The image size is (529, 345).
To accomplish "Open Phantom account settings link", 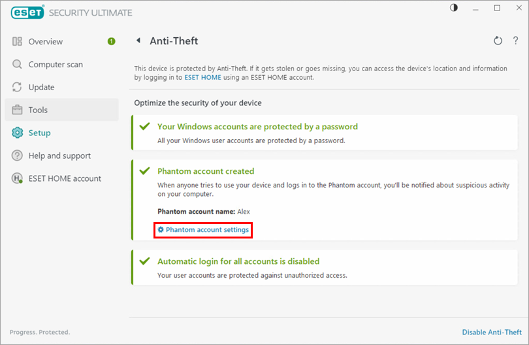I will pyautogui.click(x=203, y=230).
